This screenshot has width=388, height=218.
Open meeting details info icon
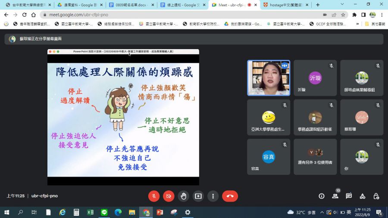click(321, 196)
